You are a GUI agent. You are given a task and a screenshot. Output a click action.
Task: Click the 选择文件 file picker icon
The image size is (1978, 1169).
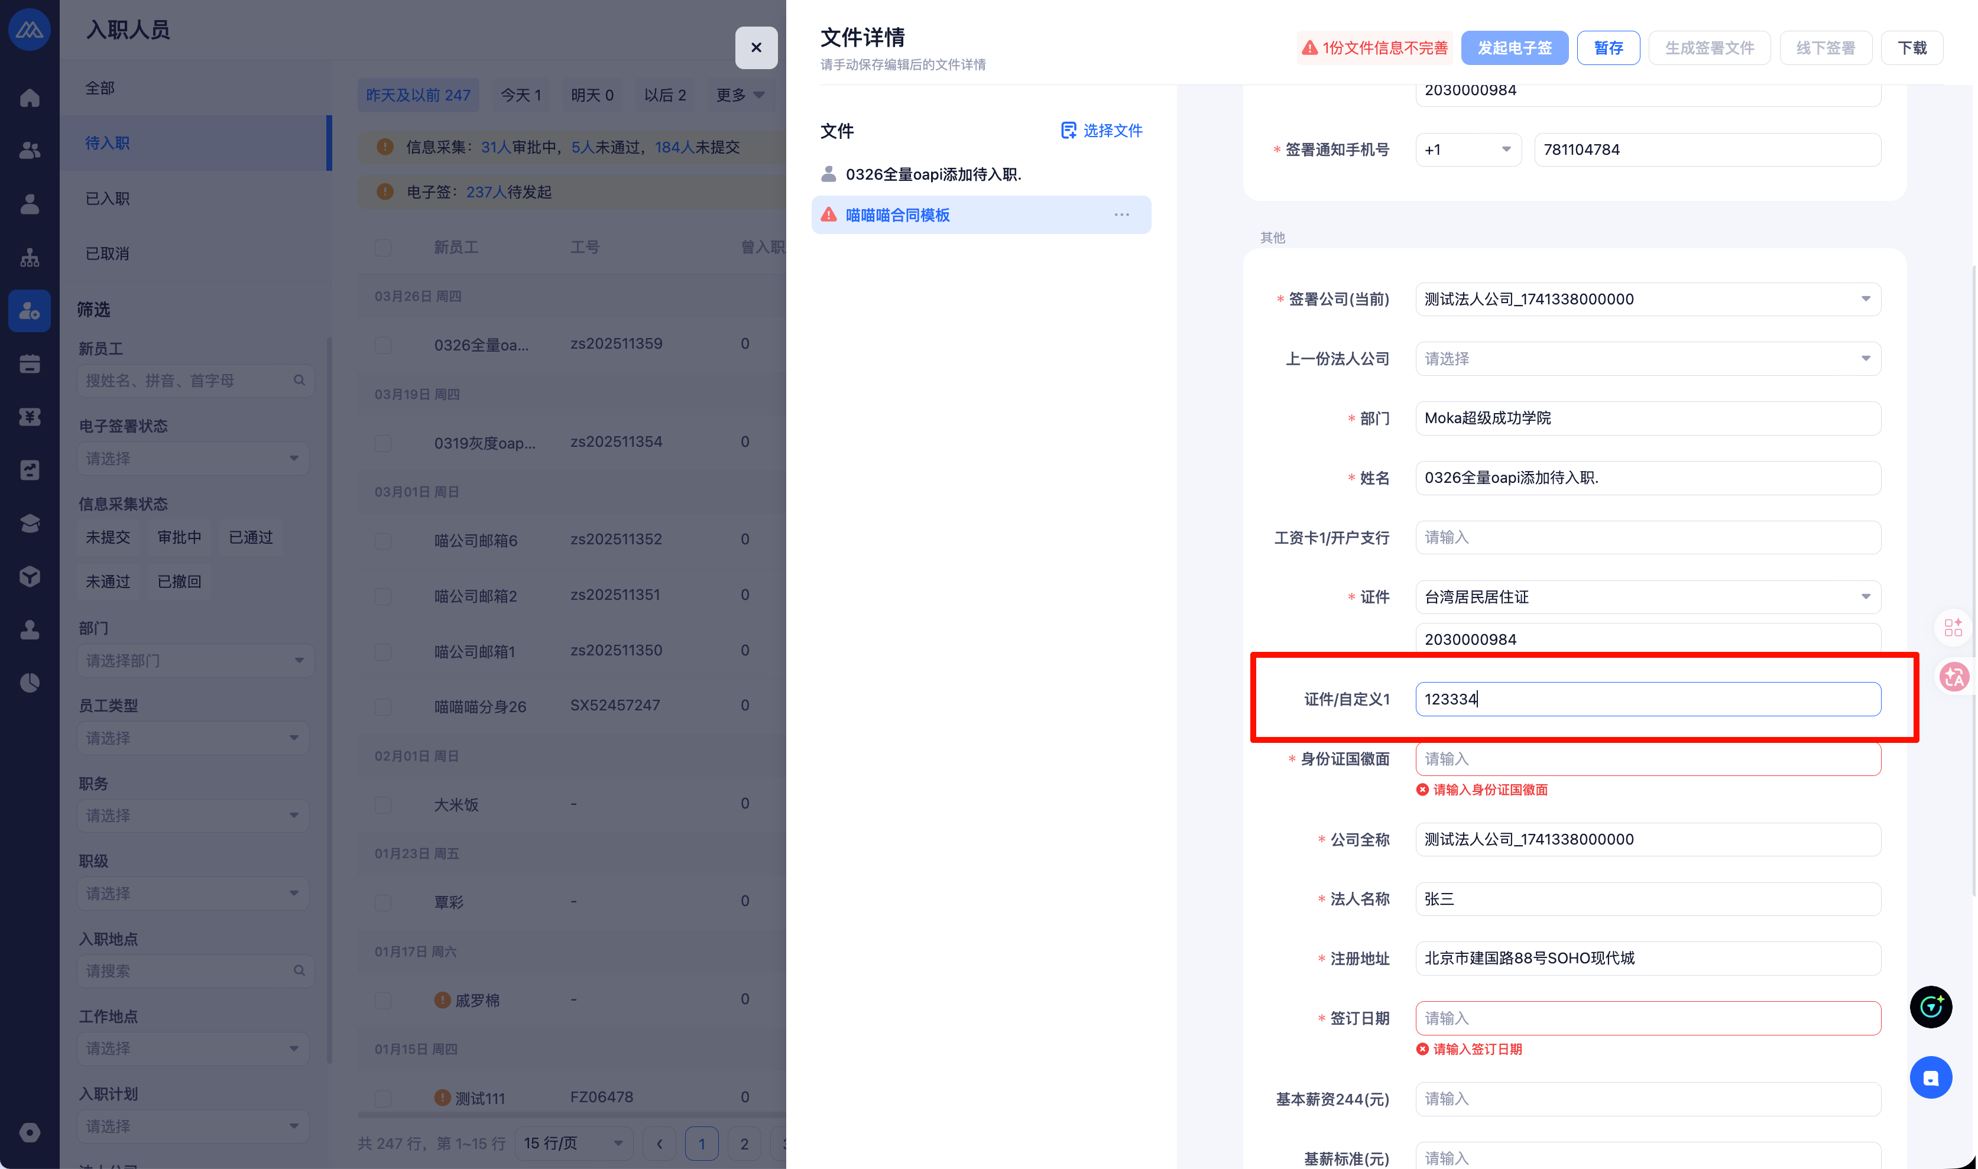pyautogui.click(x=1068, y=131)
